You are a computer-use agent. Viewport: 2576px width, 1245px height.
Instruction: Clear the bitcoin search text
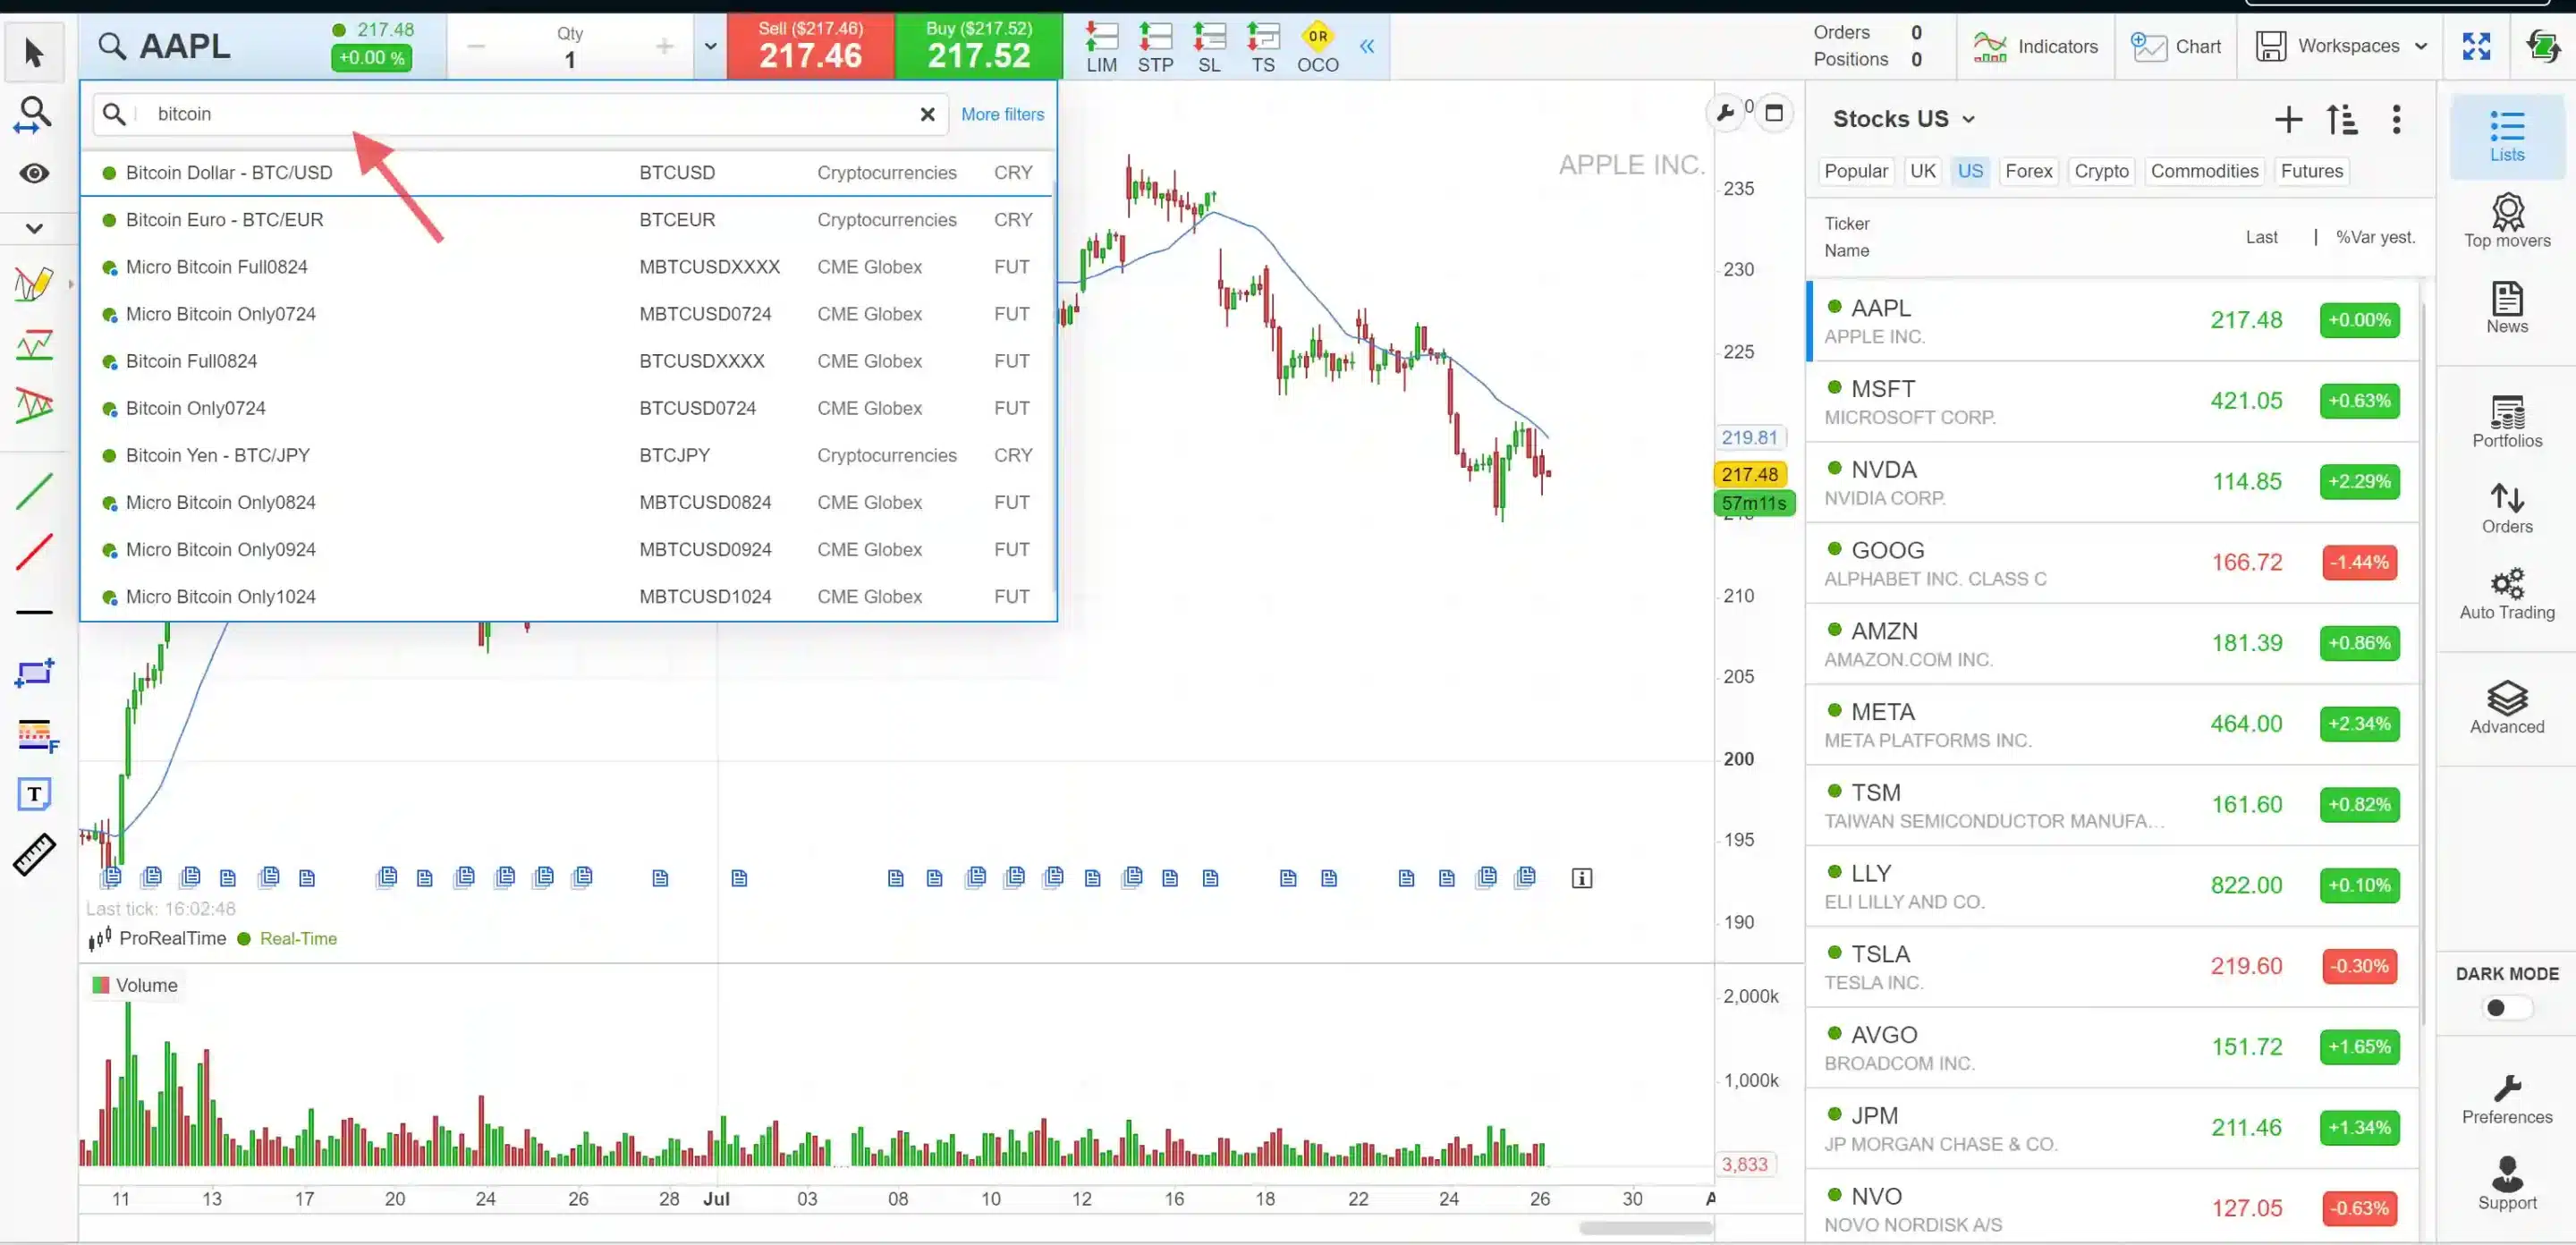pos(927,114)
